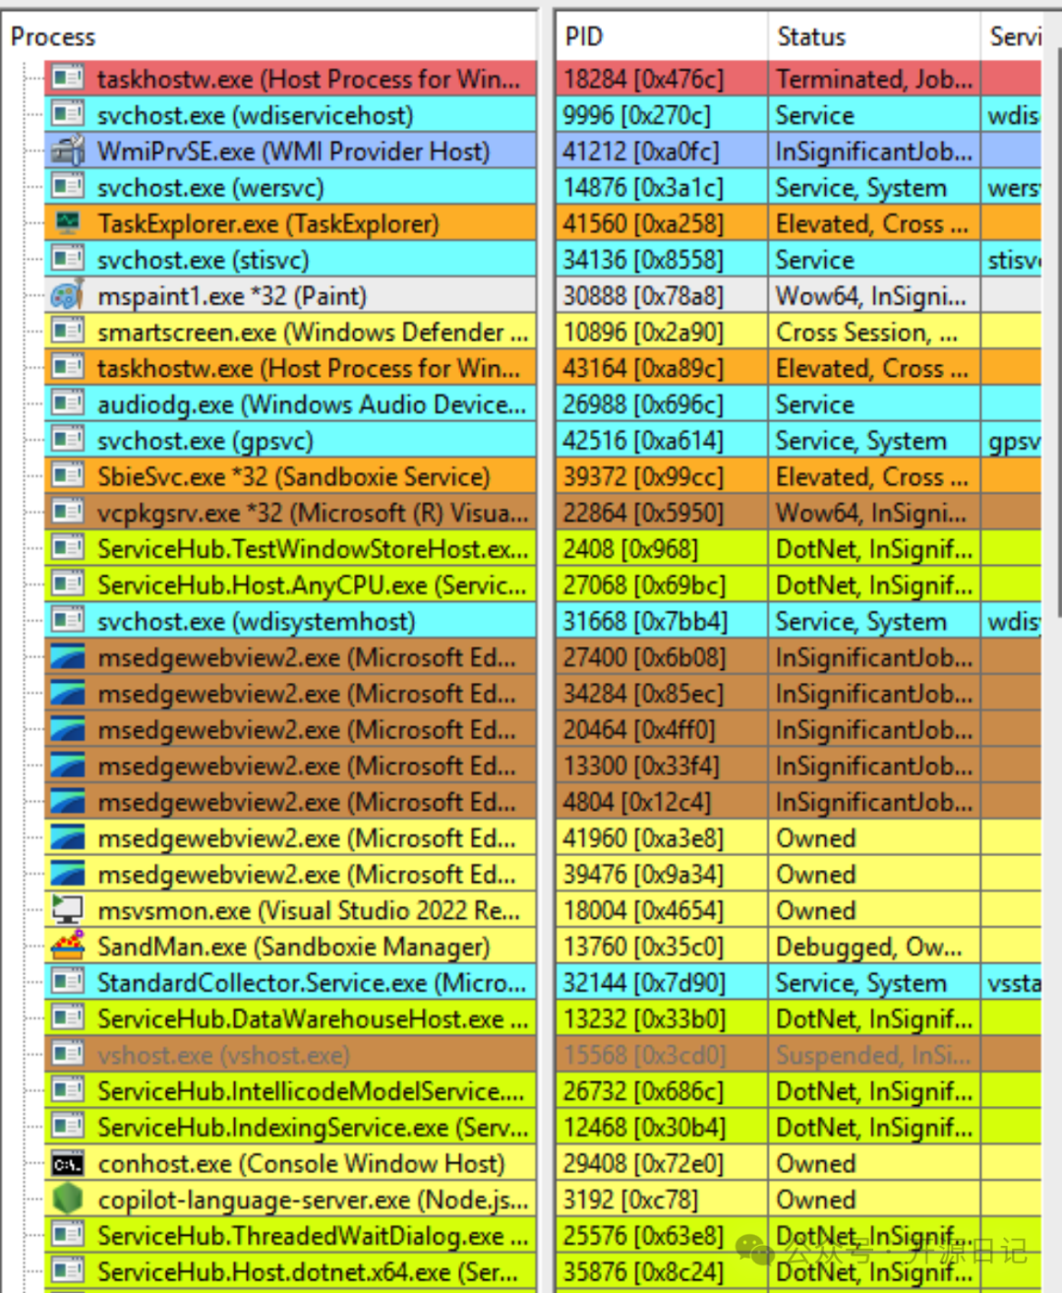Select svchost.exe (wersvc) process
The image size is (1062, 1293).
point(291,187)
